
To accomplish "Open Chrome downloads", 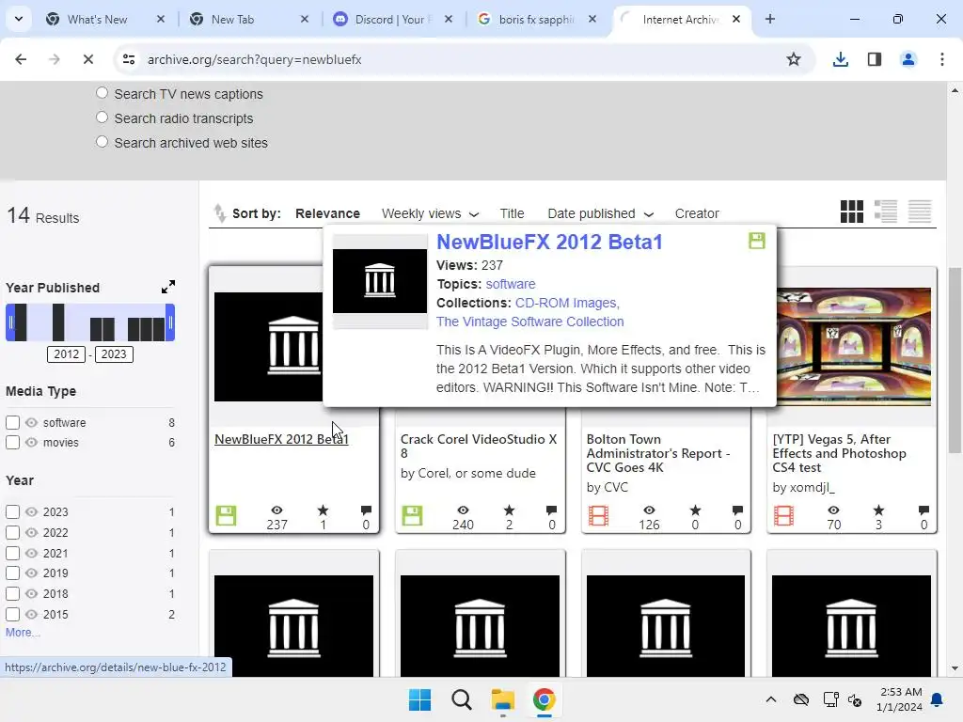I will (840, 59).
